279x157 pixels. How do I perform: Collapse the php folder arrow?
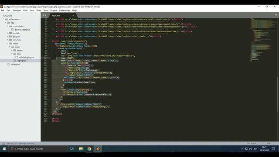coord(12,54)
